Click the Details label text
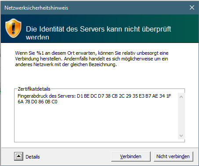 coord(33,157)
